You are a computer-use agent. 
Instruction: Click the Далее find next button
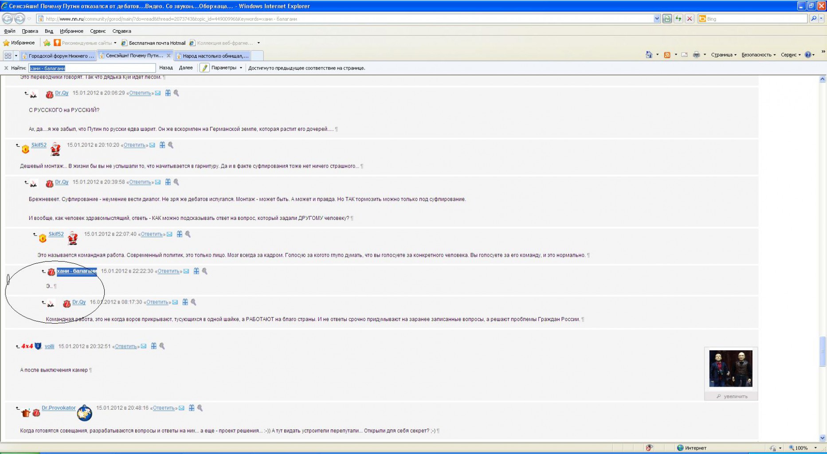tap(186, 68)
